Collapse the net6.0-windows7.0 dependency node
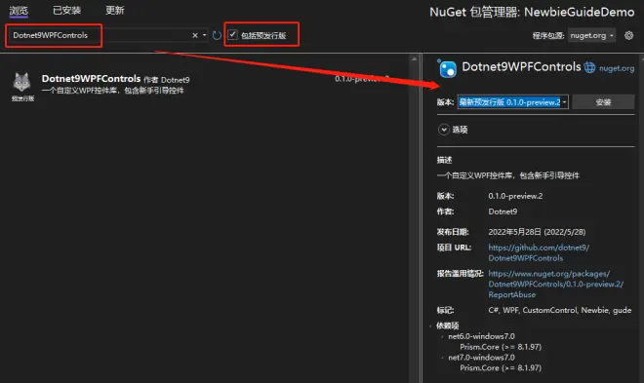644x383 pixels. pyautogui.click(x=442, y=336)
